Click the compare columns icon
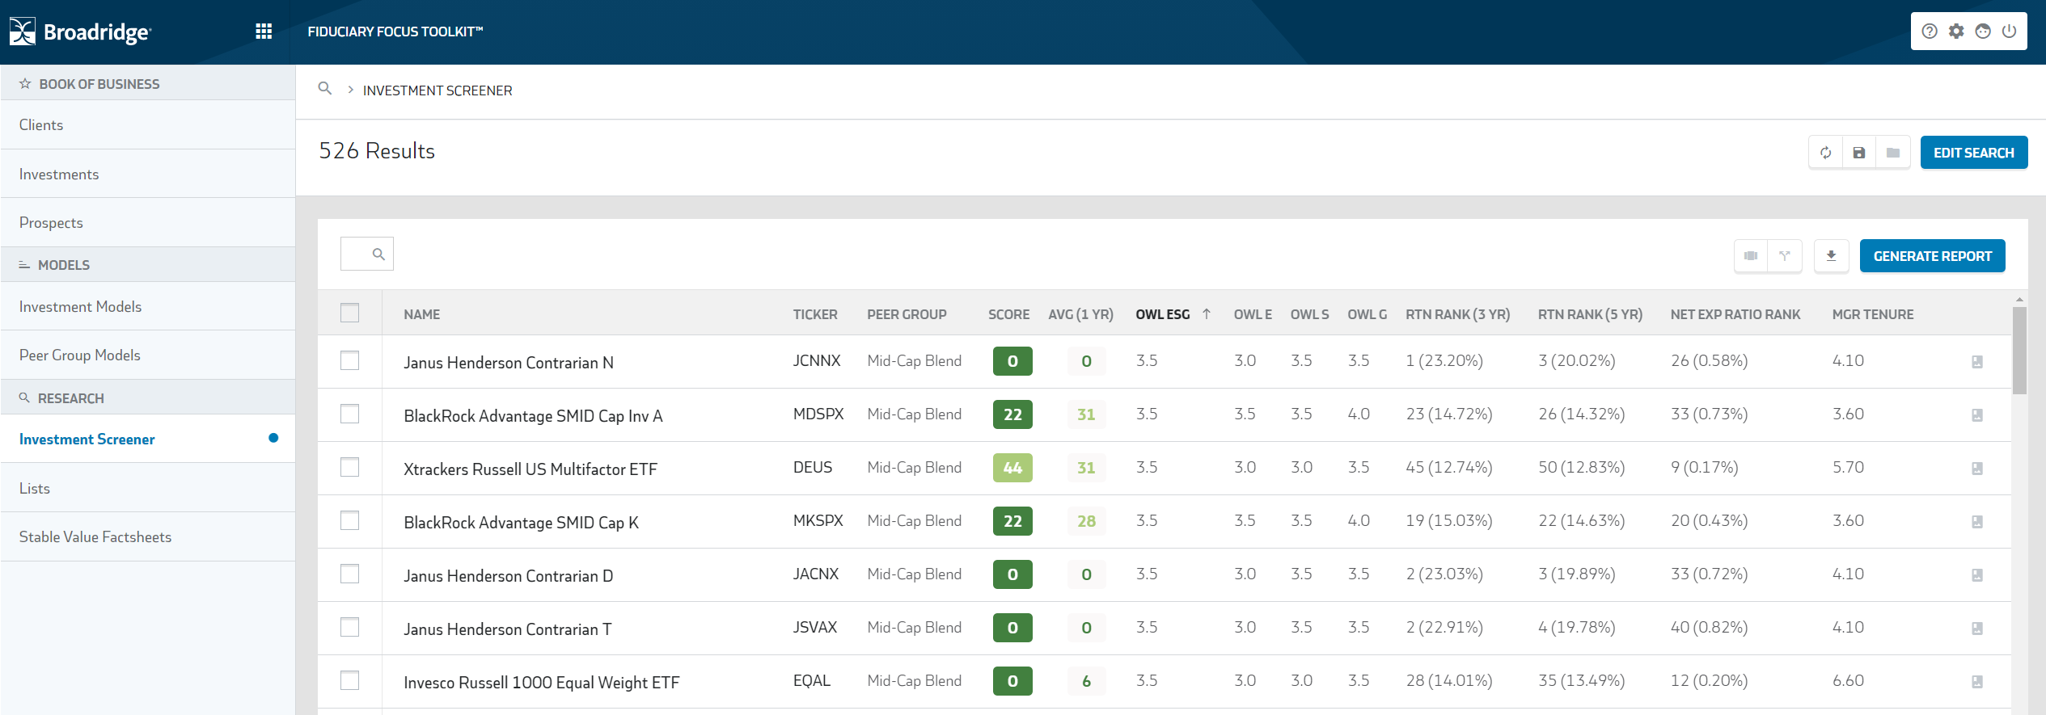 1751,256
